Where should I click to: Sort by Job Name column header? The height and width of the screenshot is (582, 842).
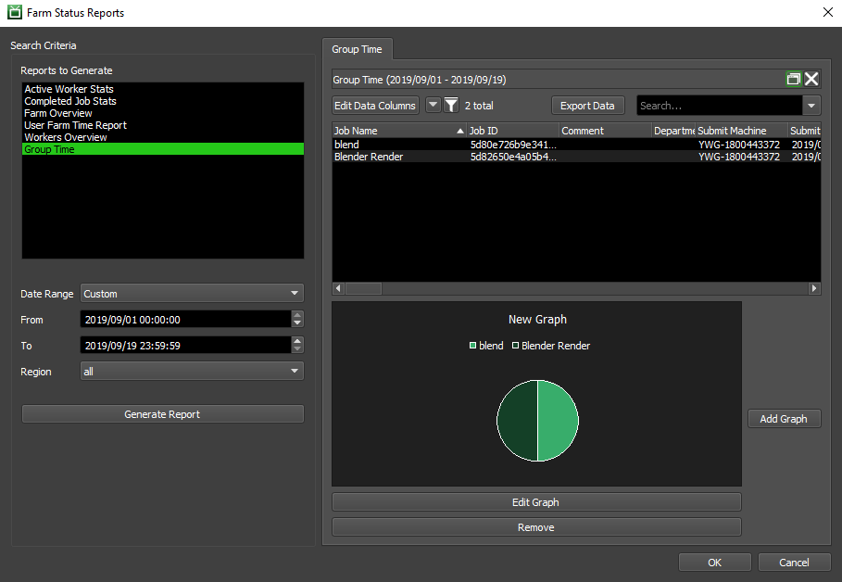[x=399, y=131]
